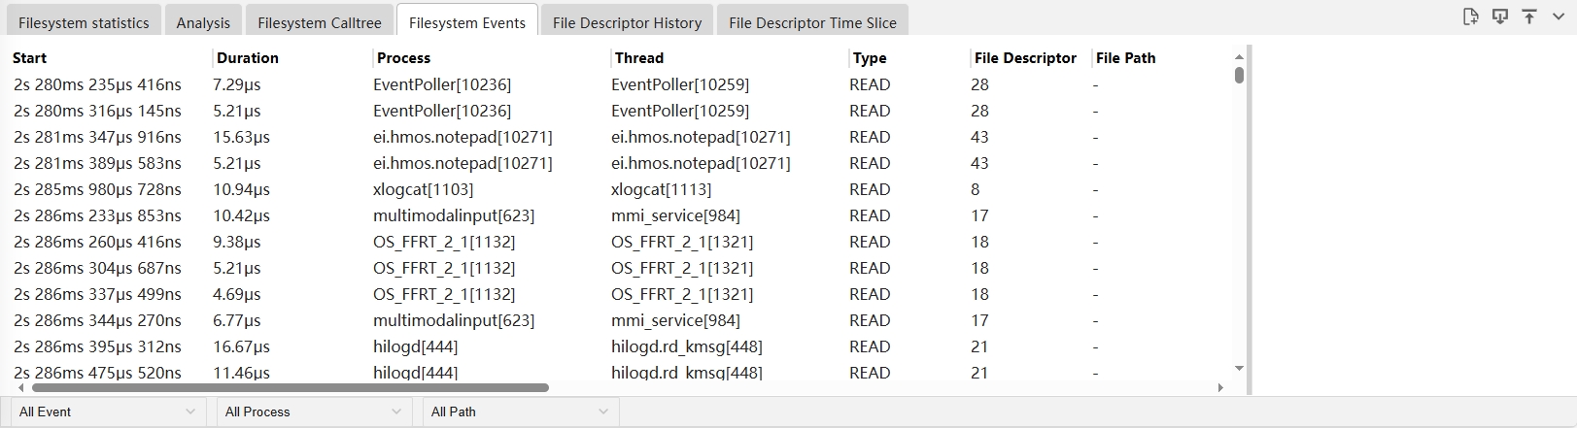1577x428 pixels.
Task: Sort by the Start column header
Action: click(x=29, y=58)
